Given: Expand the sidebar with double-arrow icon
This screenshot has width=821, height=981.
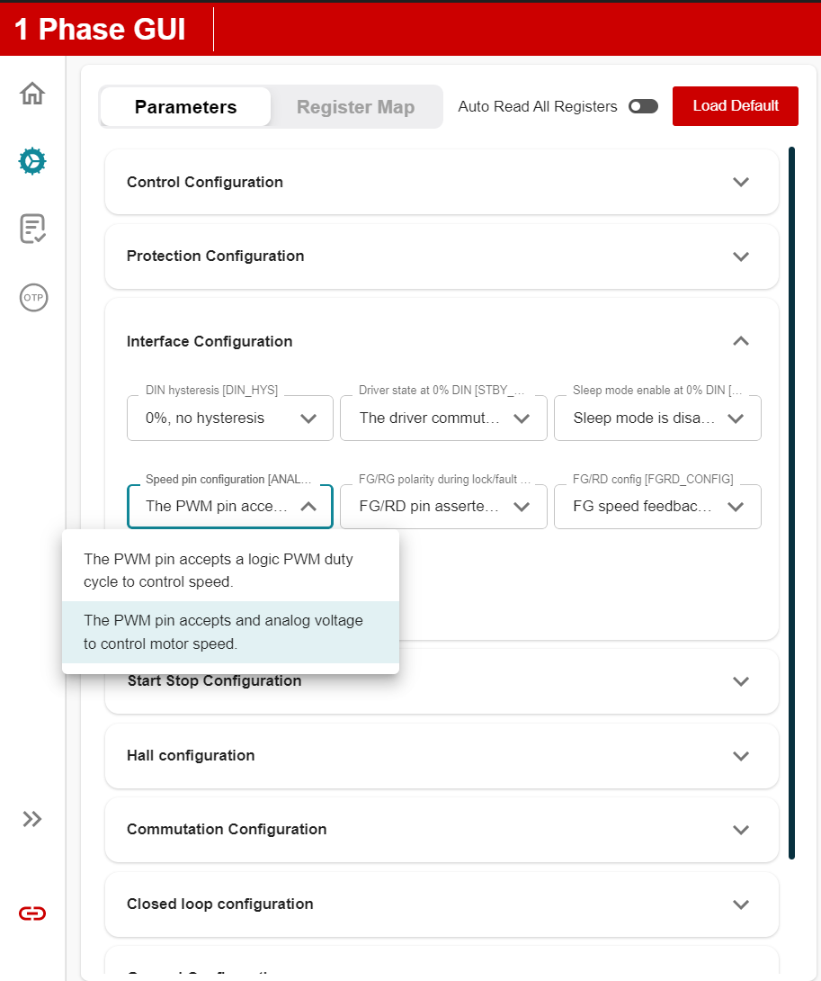Looking at the screenshot, I should [32, 819].
